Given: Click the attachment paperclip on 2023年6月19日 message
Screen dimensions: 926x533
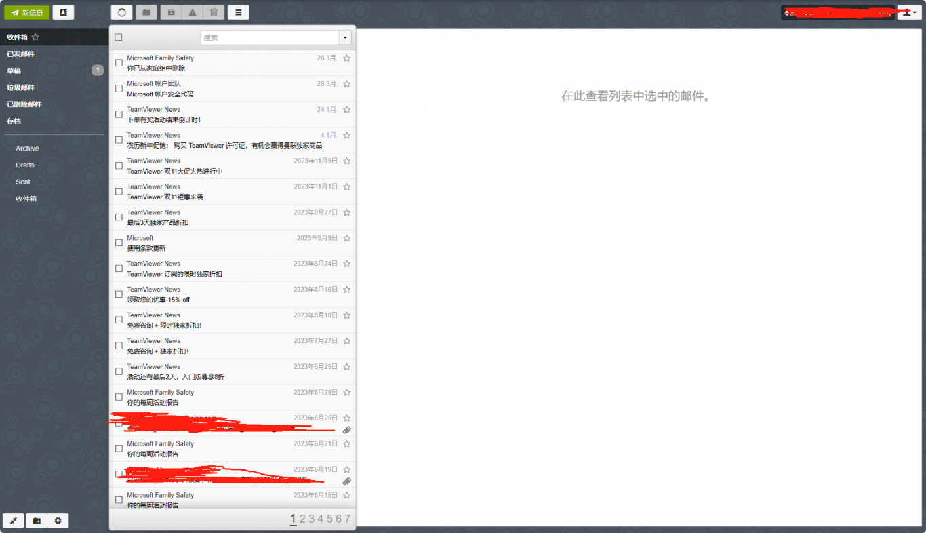Looking at the screenshot, I should coord(346,481).
